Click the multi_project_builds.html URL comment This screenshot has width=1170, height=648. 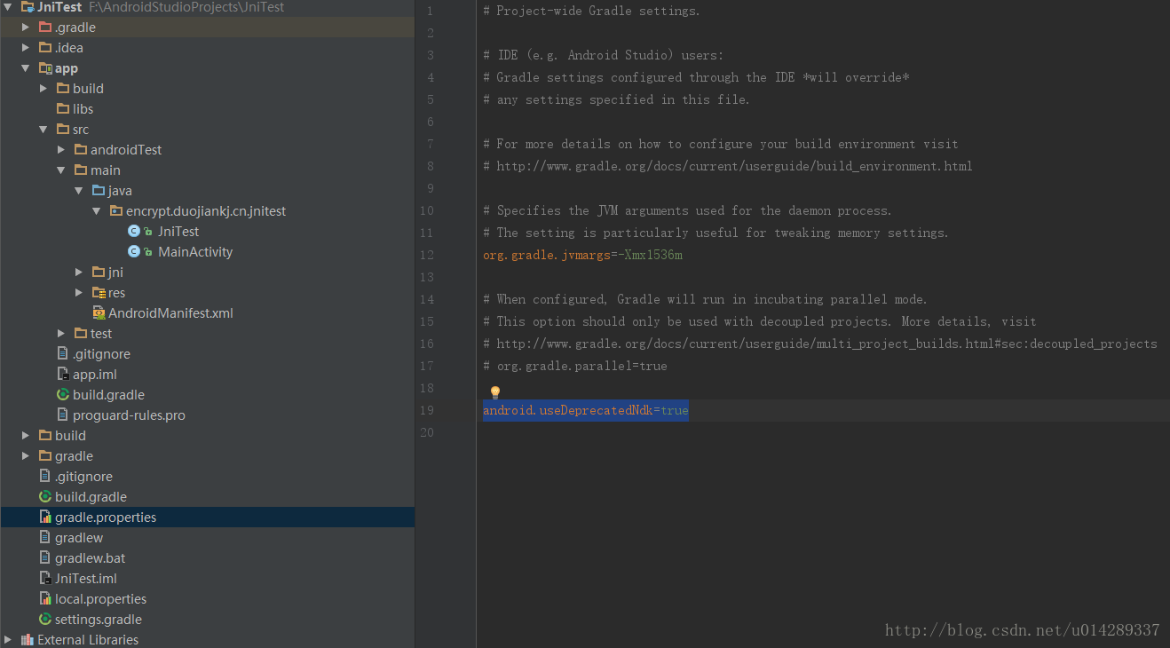pyautogui.click(x=820, y=344)
